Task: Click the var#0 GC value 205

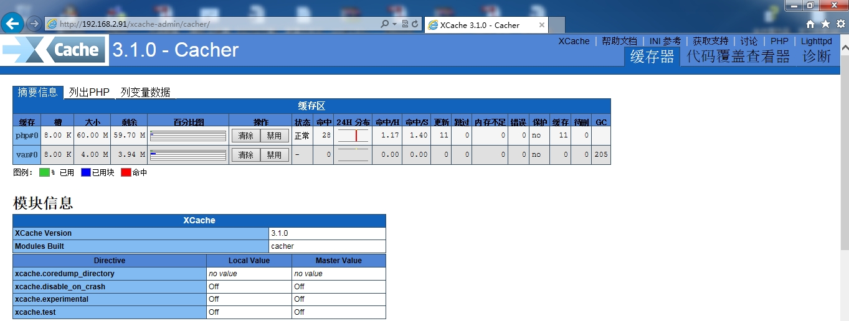Action: point(601,155)
